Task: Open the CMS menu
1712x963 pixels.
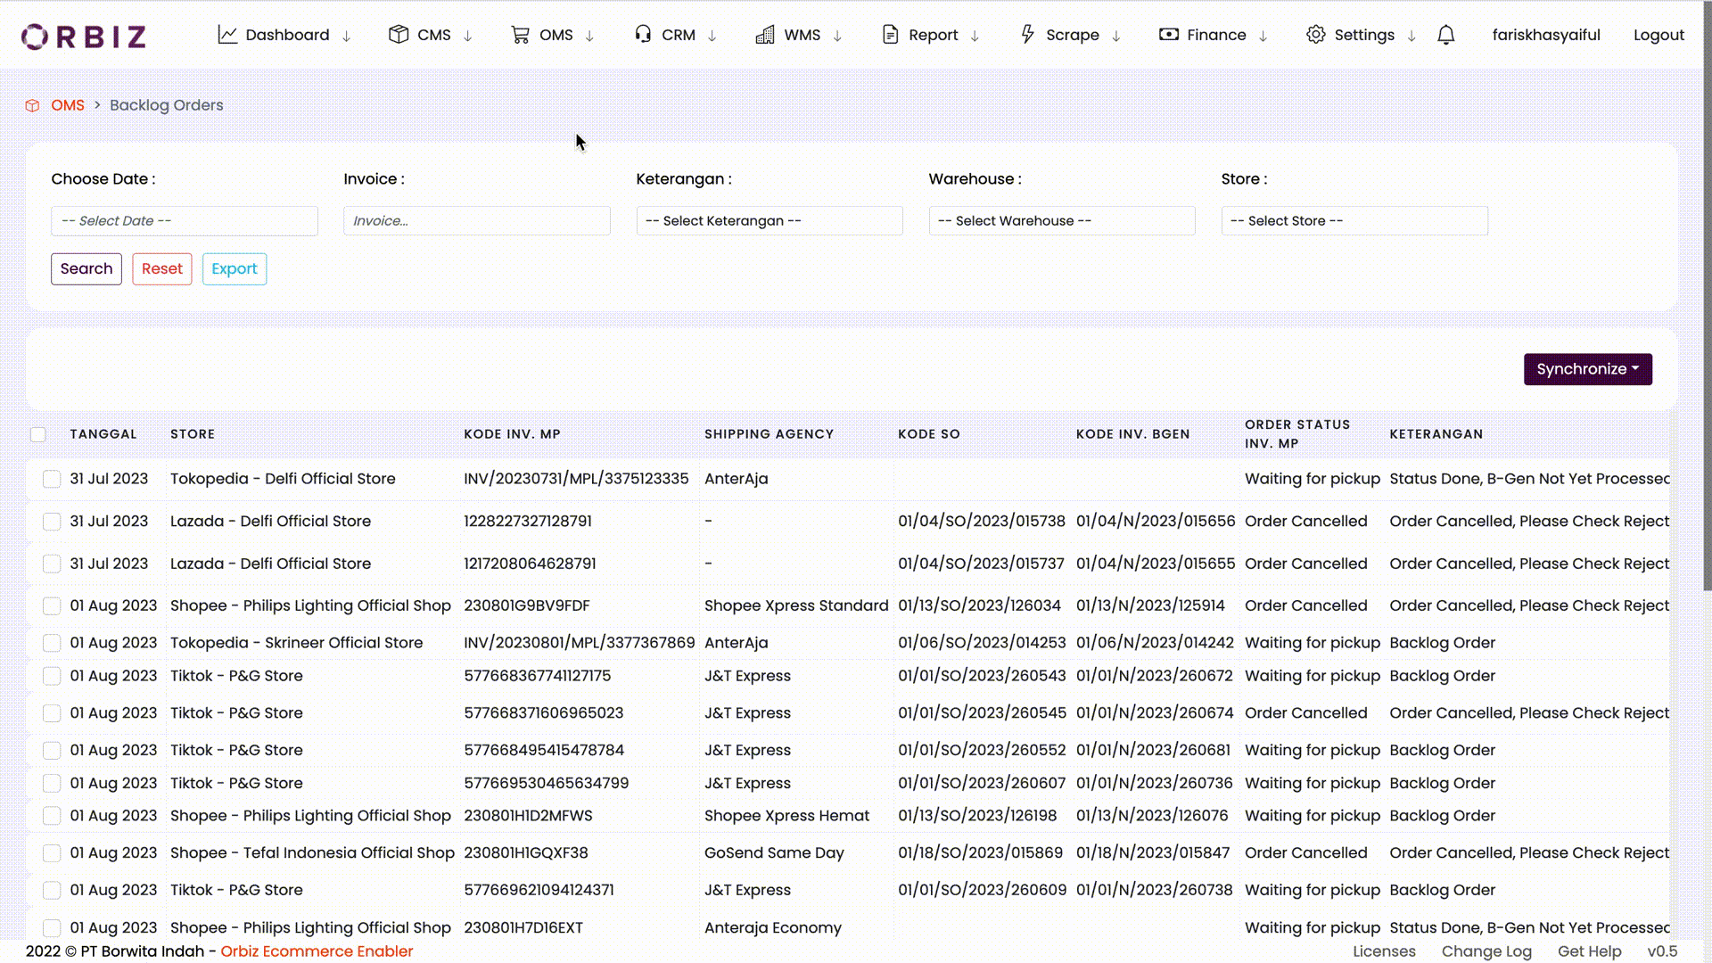Action: (x=434, y=35)
